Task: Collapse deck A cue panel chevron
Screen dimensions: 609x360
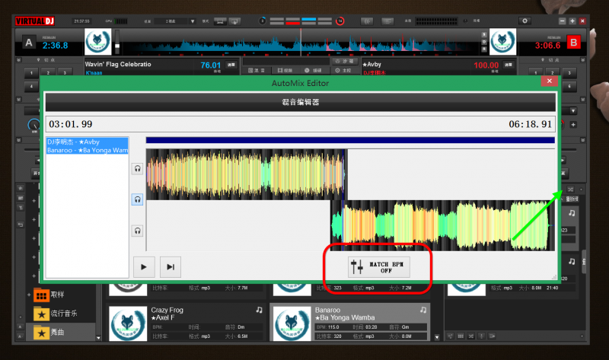Action: click(x=18, y=60)
